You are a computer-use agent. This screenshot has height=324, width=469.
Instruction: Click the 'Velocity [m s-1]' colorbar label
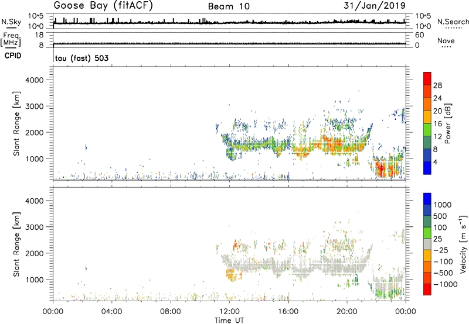[463, 244]
